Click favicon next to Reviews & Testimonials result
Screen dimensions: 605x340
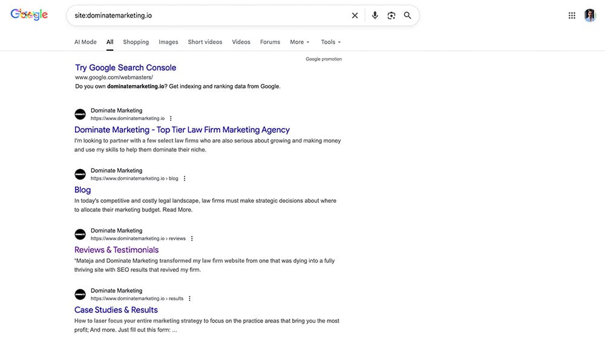coord(80,234)
